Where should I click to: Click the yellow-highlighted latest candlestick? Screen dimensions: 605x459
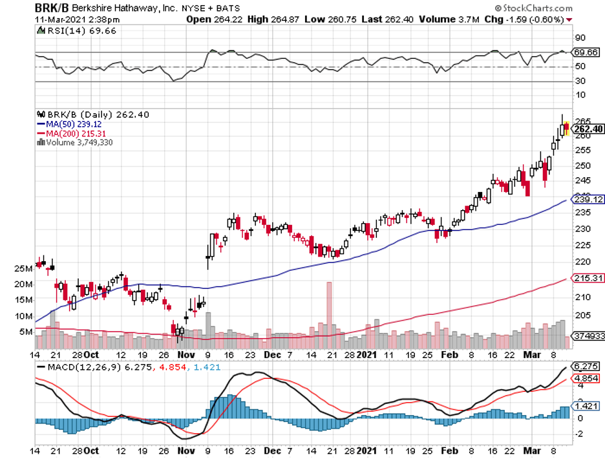point(566,128)
